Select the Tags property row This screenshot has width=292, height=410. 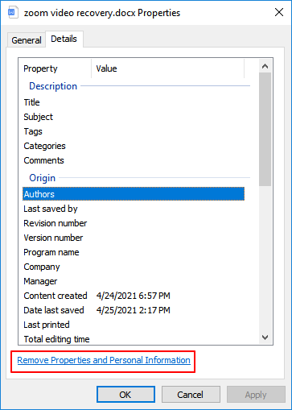(x=134, y=131)
